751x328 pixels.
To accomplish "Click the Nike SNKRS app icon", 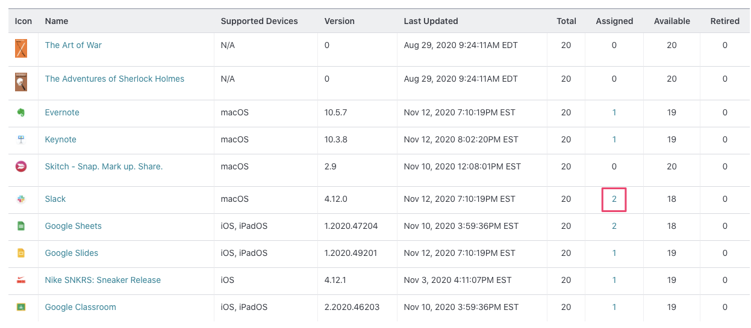I will tap(21, 280).
